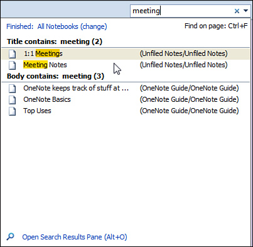
Task: Click inside the meeting search field
Action: coord(181,11)
